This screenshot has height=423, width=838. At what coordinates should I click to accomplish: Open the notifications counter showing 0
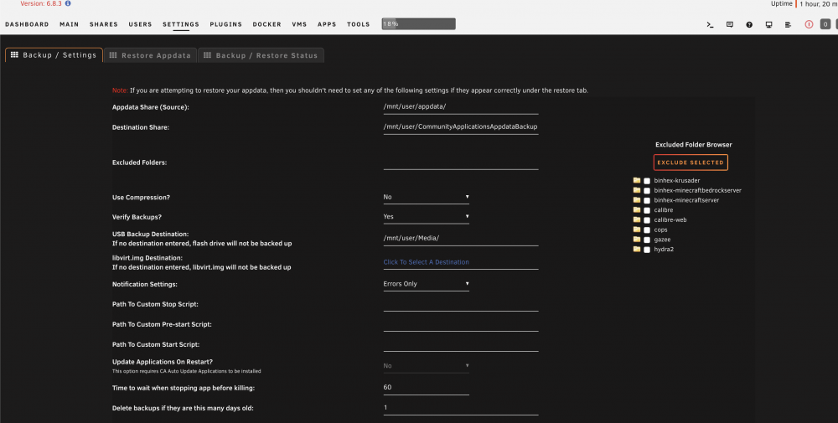(825, 24)
